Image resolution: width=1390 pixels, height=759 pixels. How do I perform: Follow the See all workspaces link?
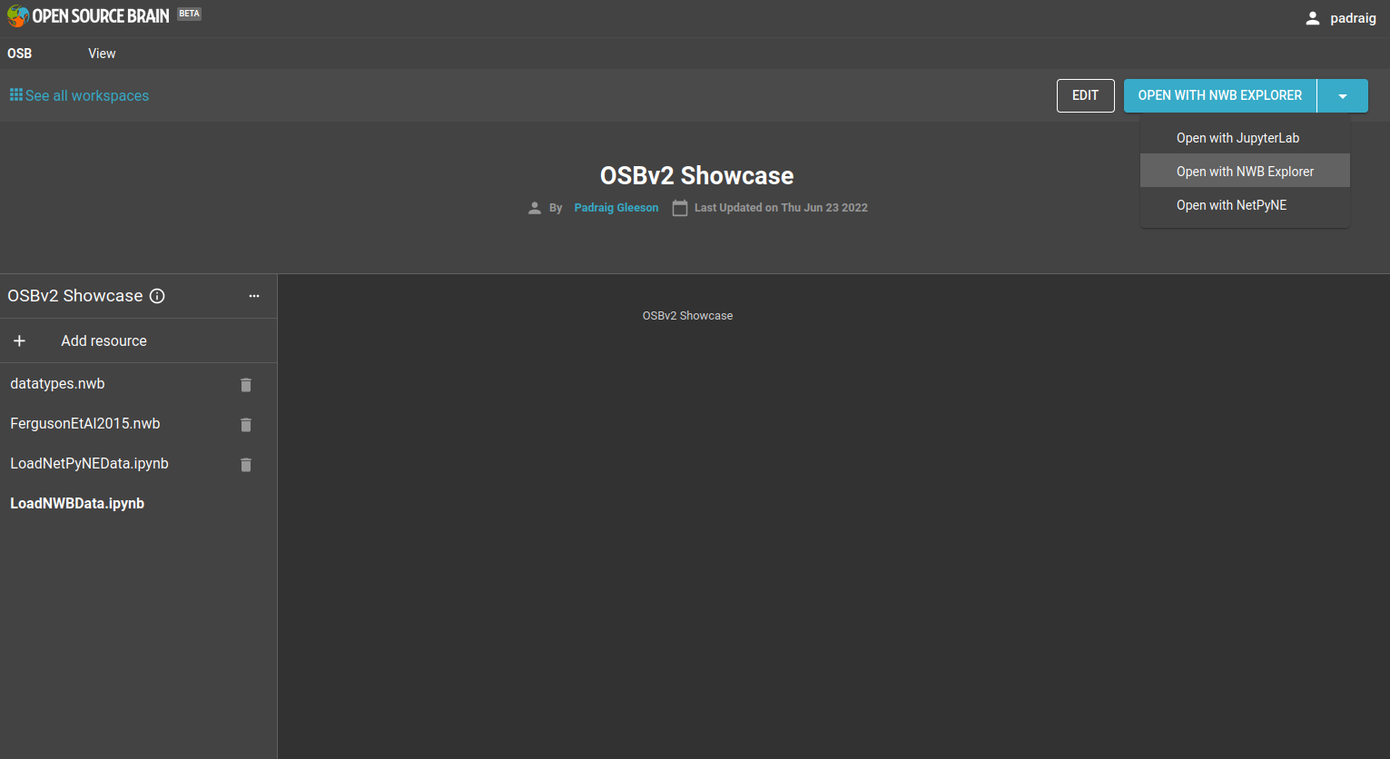point(87,95)
